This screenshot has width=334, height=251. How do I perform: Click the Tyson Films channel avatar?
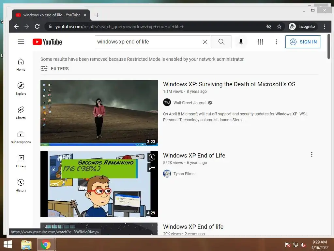167,174
